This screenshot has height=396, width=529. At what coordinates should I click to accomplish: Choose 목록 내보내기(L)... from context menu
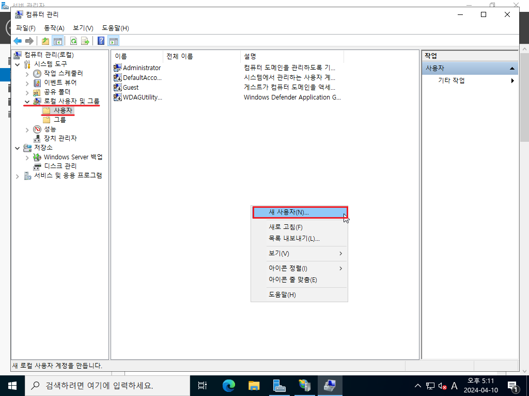point(299,238)
